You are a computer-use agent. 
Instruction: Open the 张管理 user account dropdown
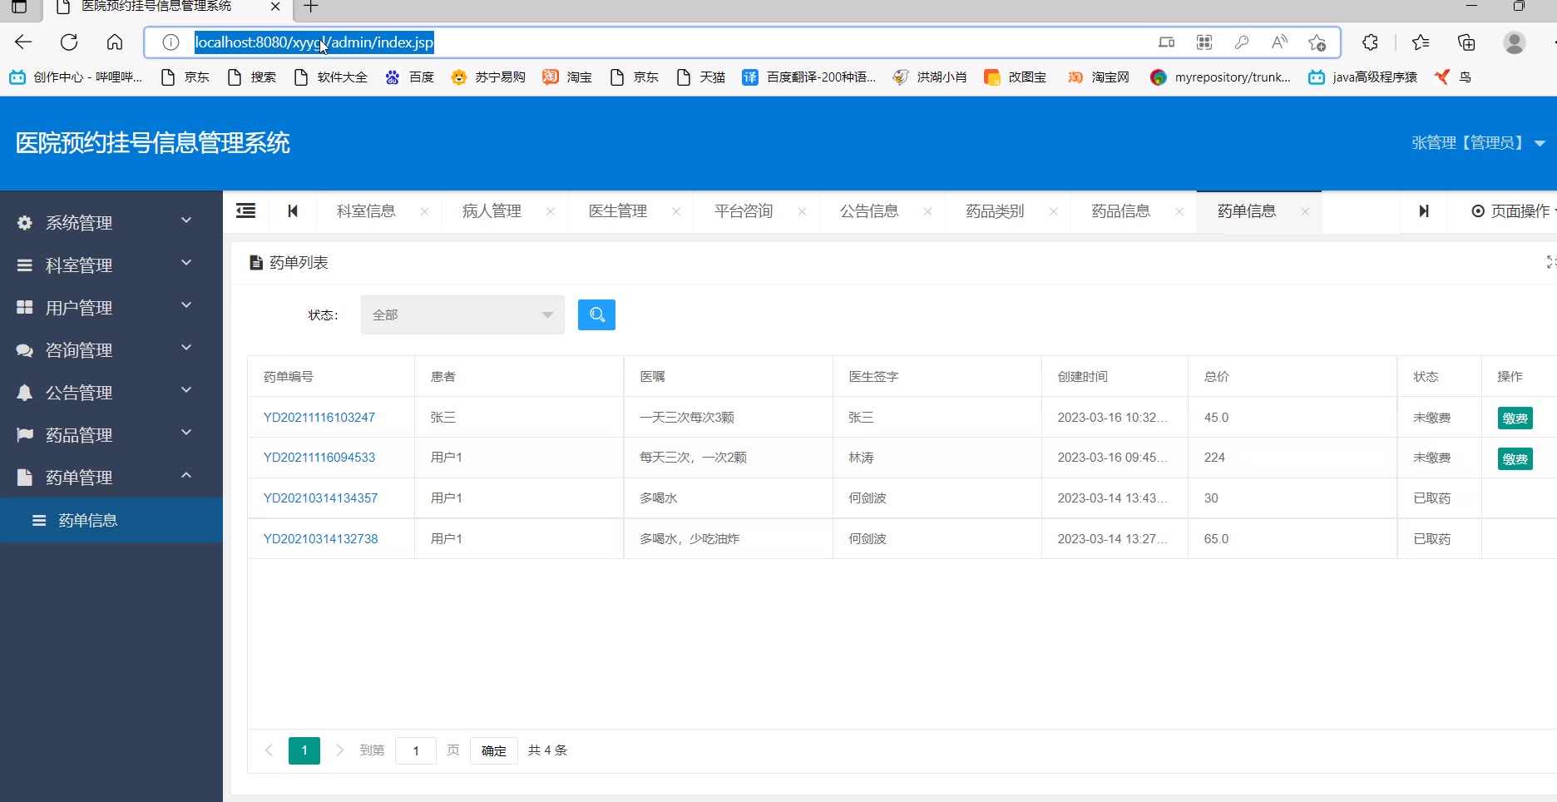point(1477,143)
